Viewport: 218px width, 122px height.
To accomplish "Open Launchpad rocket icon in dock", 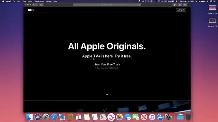I will click(x=46, y=117).
